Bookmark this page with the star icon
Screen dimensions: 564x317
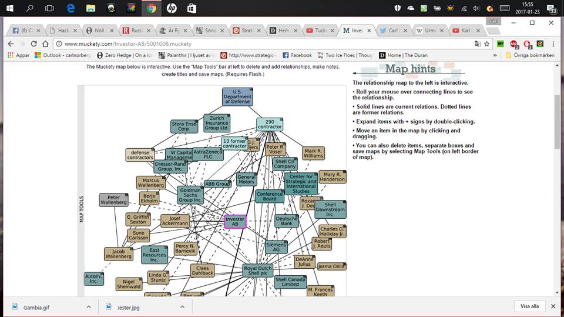(487, 44)
